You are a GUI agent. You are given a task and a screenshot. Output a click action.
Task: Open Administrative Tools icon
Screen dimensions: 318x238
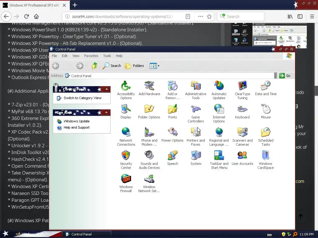coord(196,90)
